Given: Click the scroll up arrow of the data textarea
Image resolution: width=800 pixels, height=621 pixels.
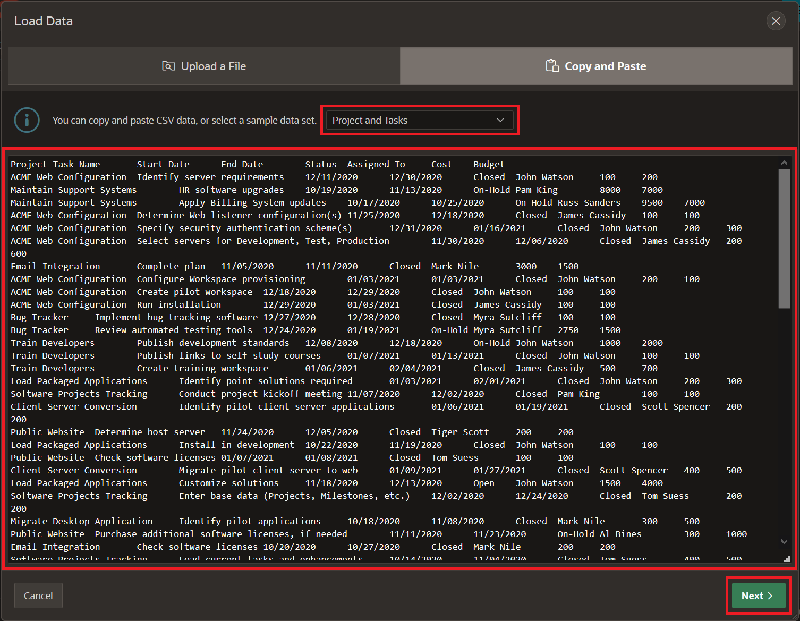Looking at the screenshot, I should pos(784,163).
